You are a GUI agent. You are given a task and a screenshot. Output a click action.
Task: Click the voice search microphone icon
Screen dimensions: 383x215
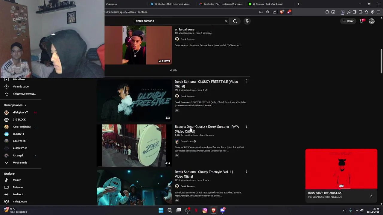[247, 21]
